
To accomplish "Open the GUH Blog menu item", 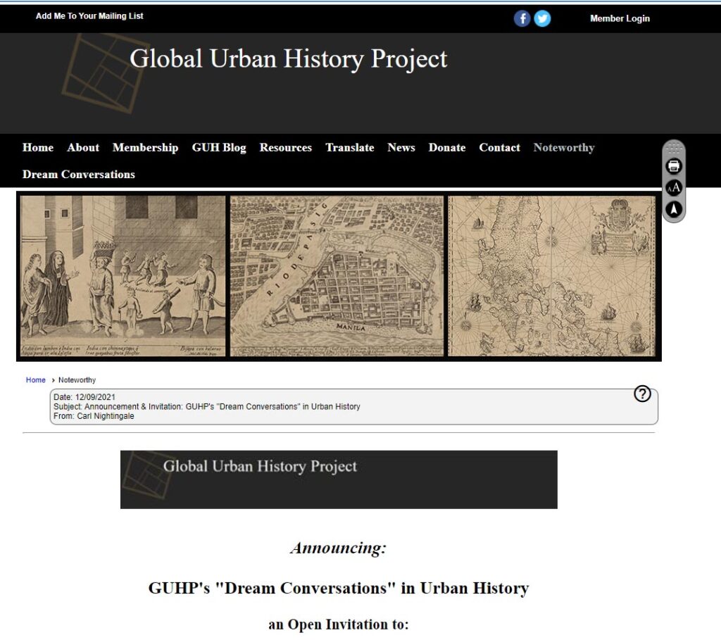I will click(219, 148).
